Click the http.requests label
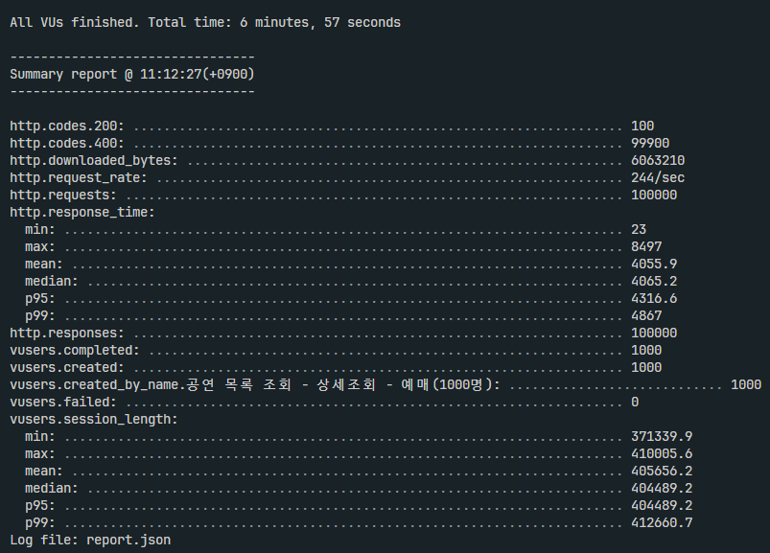This screenshot has height=553, width=770. (x=63, y=195)
